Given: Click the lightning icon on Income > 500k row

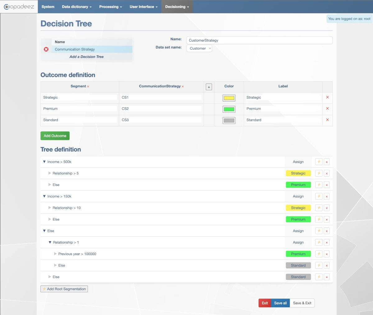Looking at the screenshot, I should point(319,162).
